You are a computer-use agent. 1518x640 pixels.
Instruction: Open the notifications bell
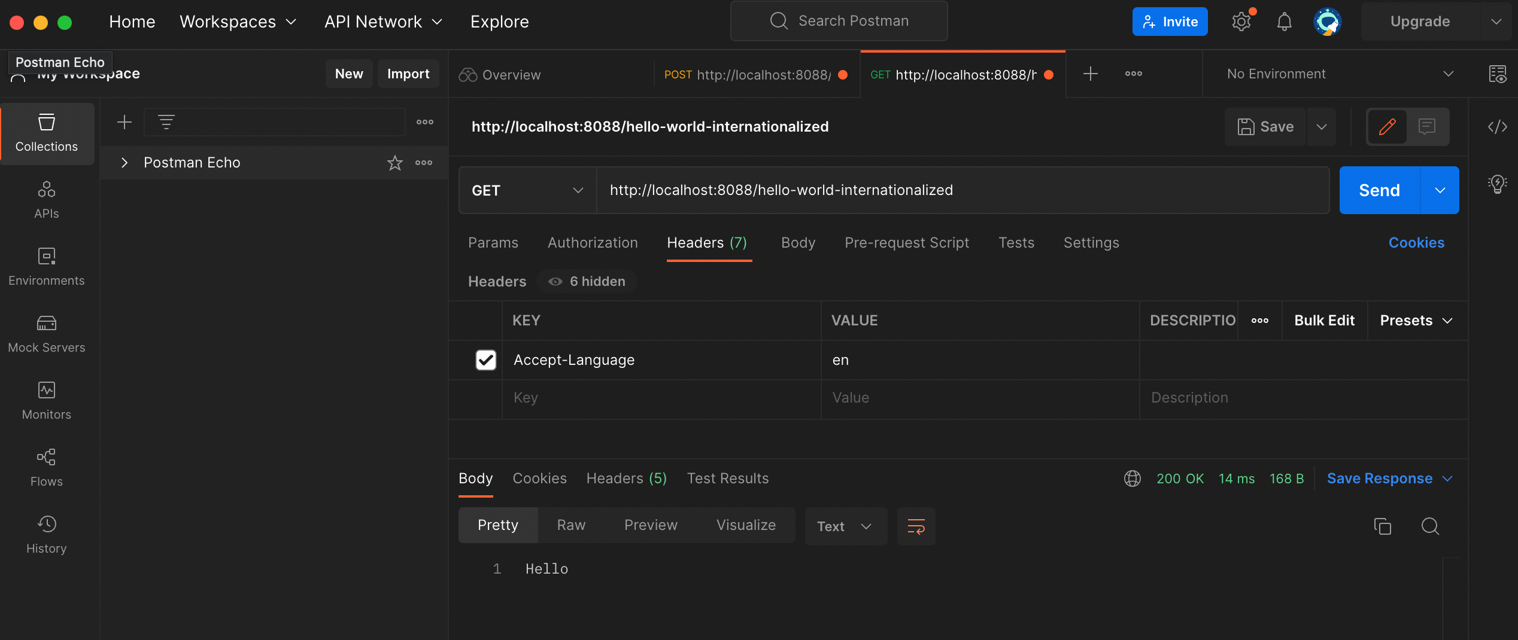pos(1284,22)
